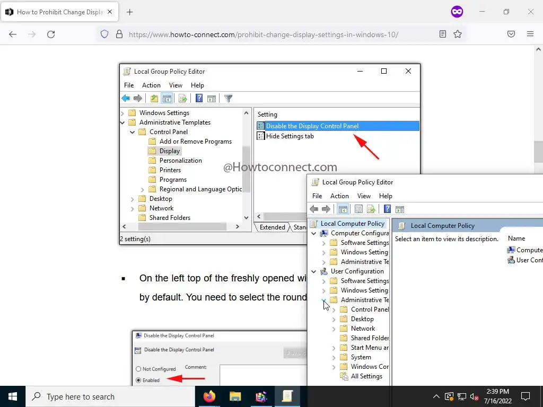Select the 'How to Prohibit Change Displa' browser tab
543x407 pixels.
(x=59, y=12)
